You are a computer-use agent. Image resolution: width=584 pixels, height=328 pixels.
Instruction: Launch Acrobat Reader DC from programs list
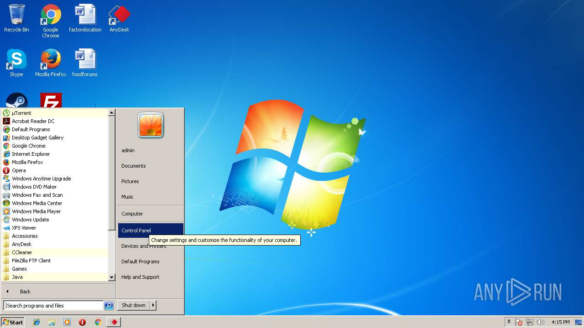pyautogui.click(x=55, y=121)
